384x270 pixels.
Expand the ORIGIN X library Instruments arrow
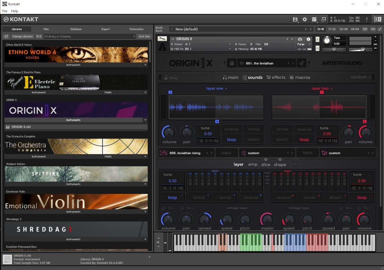coord(145,120)
